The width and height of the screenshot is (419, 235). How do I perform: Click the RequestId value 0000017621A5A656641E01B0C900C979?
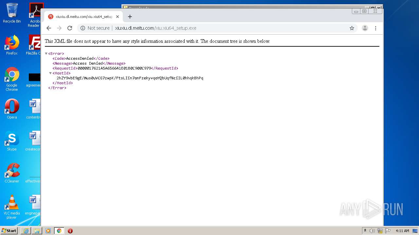(114, 68)
